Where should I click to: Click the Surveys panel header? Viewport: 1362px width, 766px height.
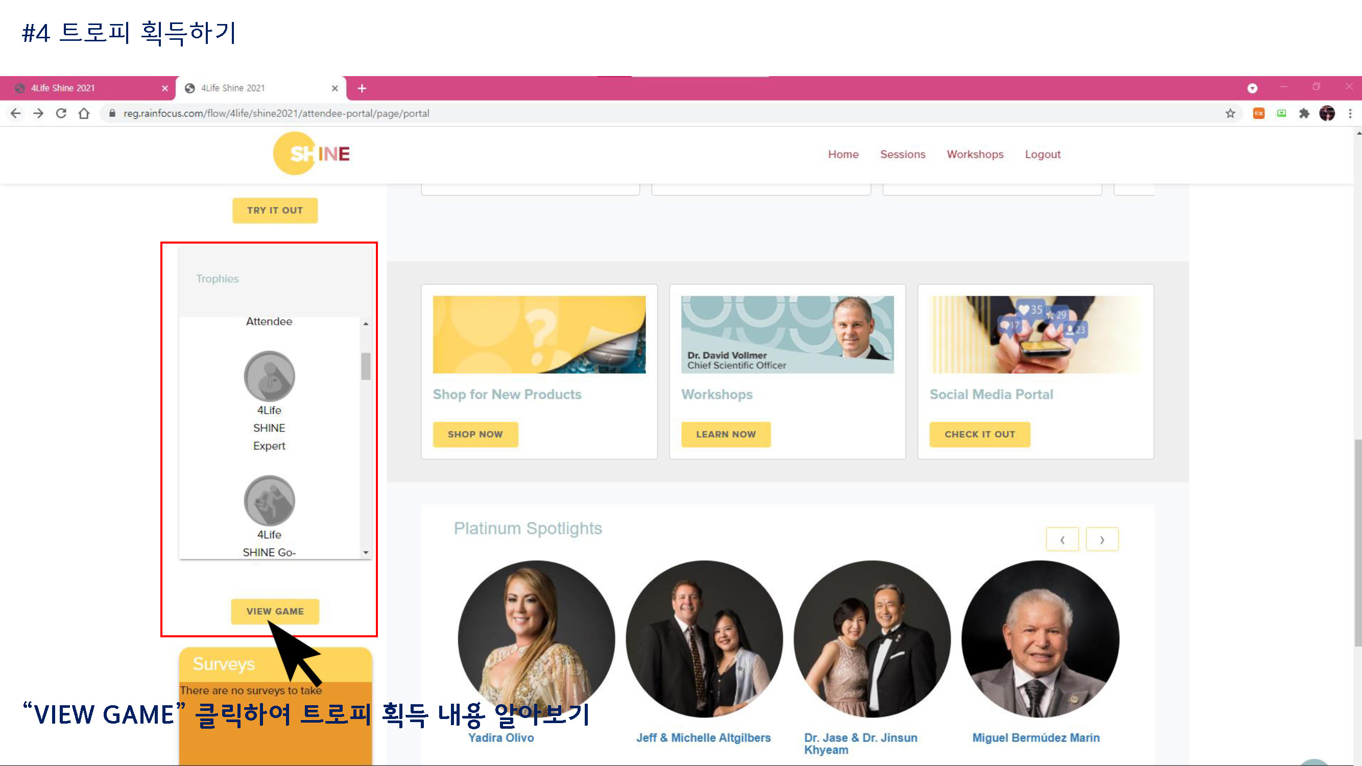(275, 664)
